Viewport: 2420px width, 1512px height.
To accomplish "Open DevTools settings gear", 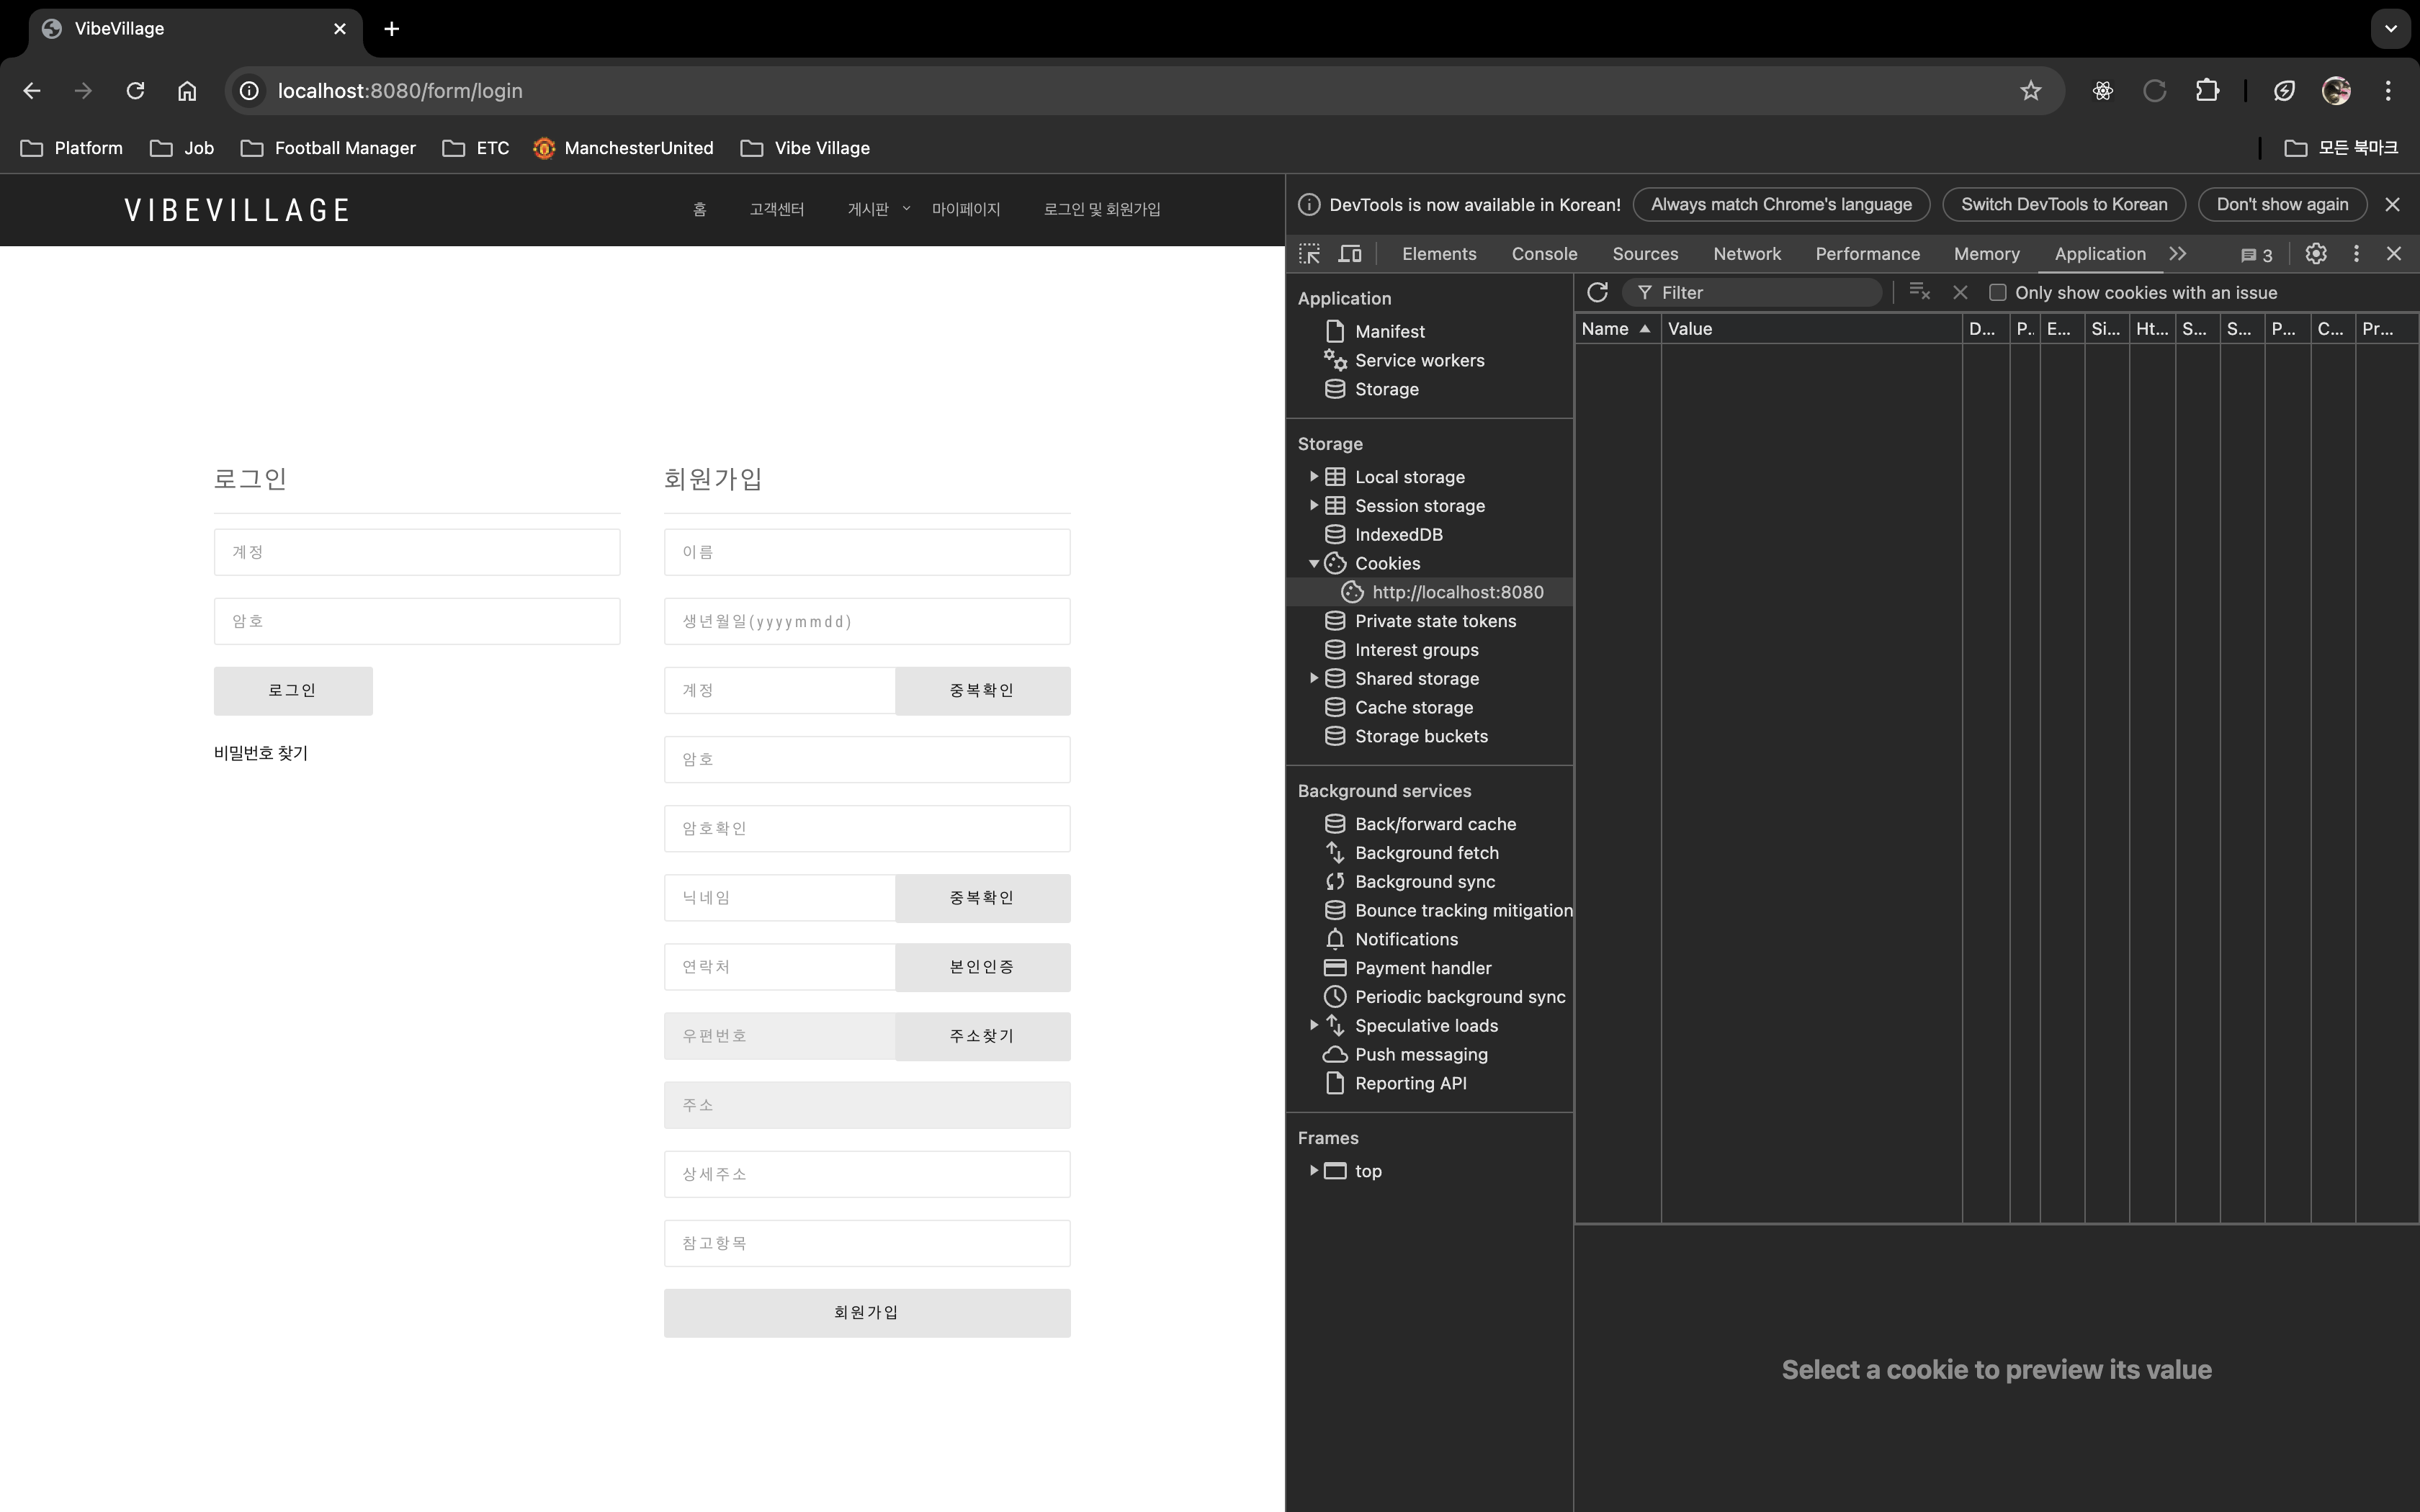I will [2316, 254].
